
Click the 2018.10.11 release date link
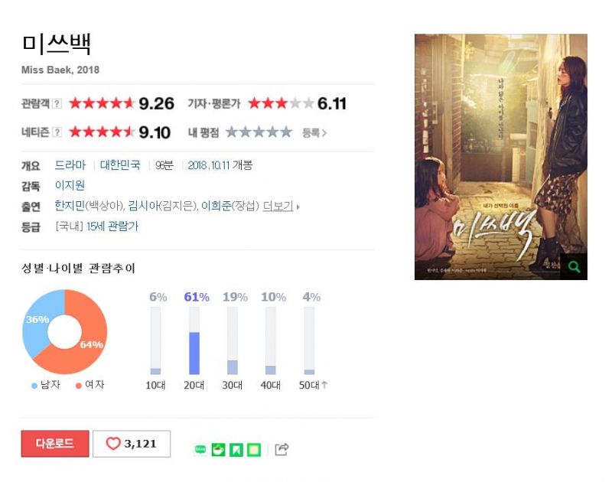pos(209,165)
